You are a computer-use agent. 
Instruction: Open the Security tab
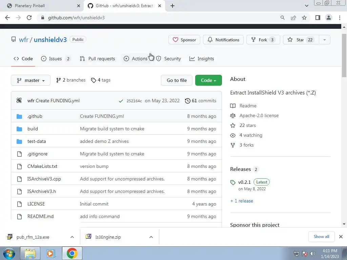(x=169, y=59)
